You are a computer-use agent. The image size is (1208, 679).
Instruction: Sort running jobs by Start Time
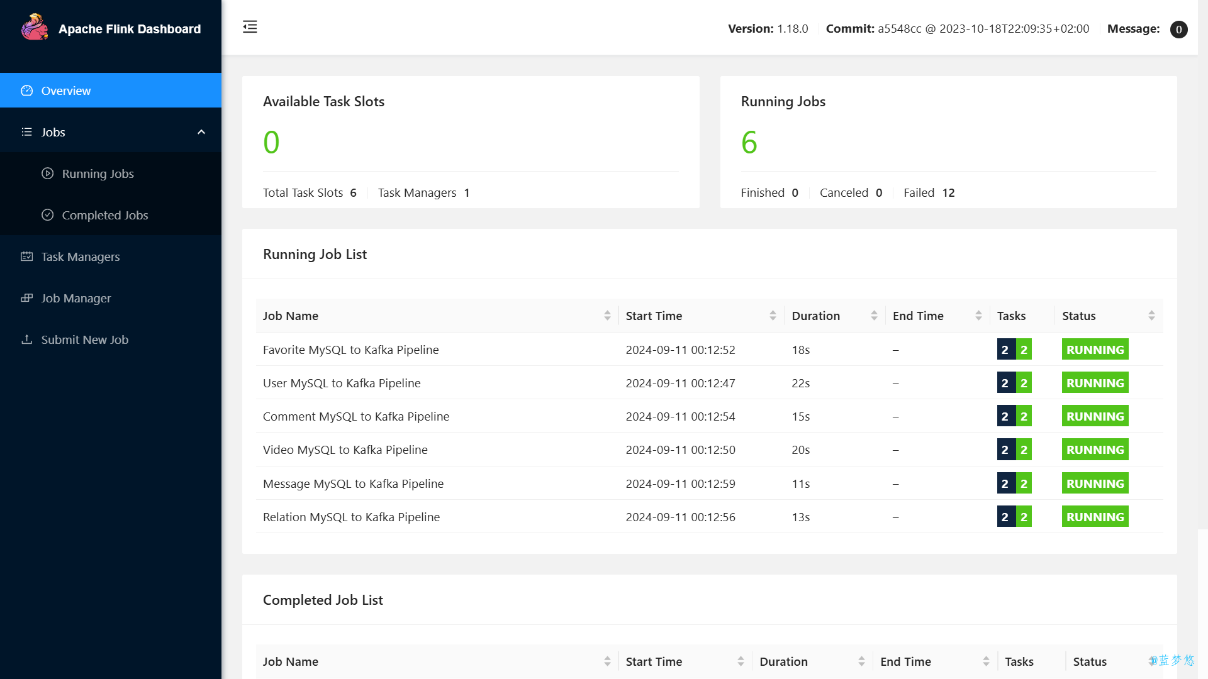[x=773, y=316]
